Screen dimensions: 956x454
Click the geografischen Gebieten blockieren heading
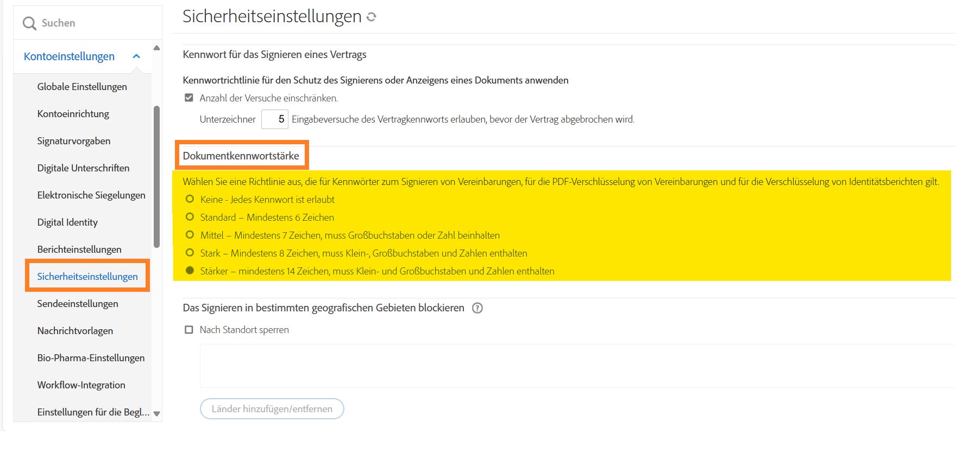(324, 308)
